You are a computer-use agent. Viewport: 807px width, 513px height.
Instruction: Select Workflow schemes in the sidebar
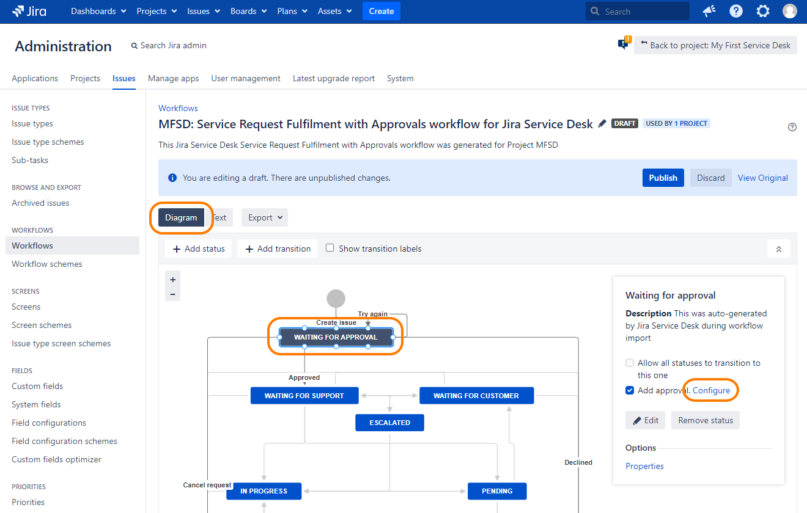46,264
